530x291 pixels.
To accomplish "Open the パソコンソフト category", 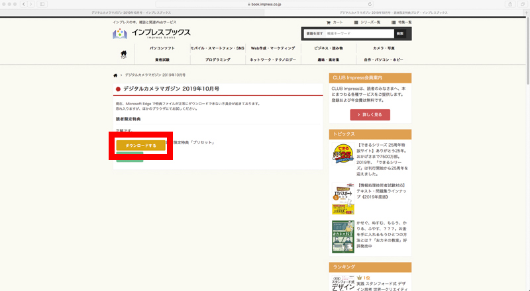I will [x=162, y=48].
